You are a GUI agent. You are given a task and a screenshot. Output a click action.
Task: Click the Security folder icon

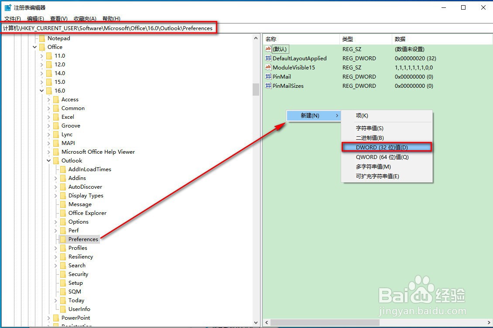[x=63, y=274]
